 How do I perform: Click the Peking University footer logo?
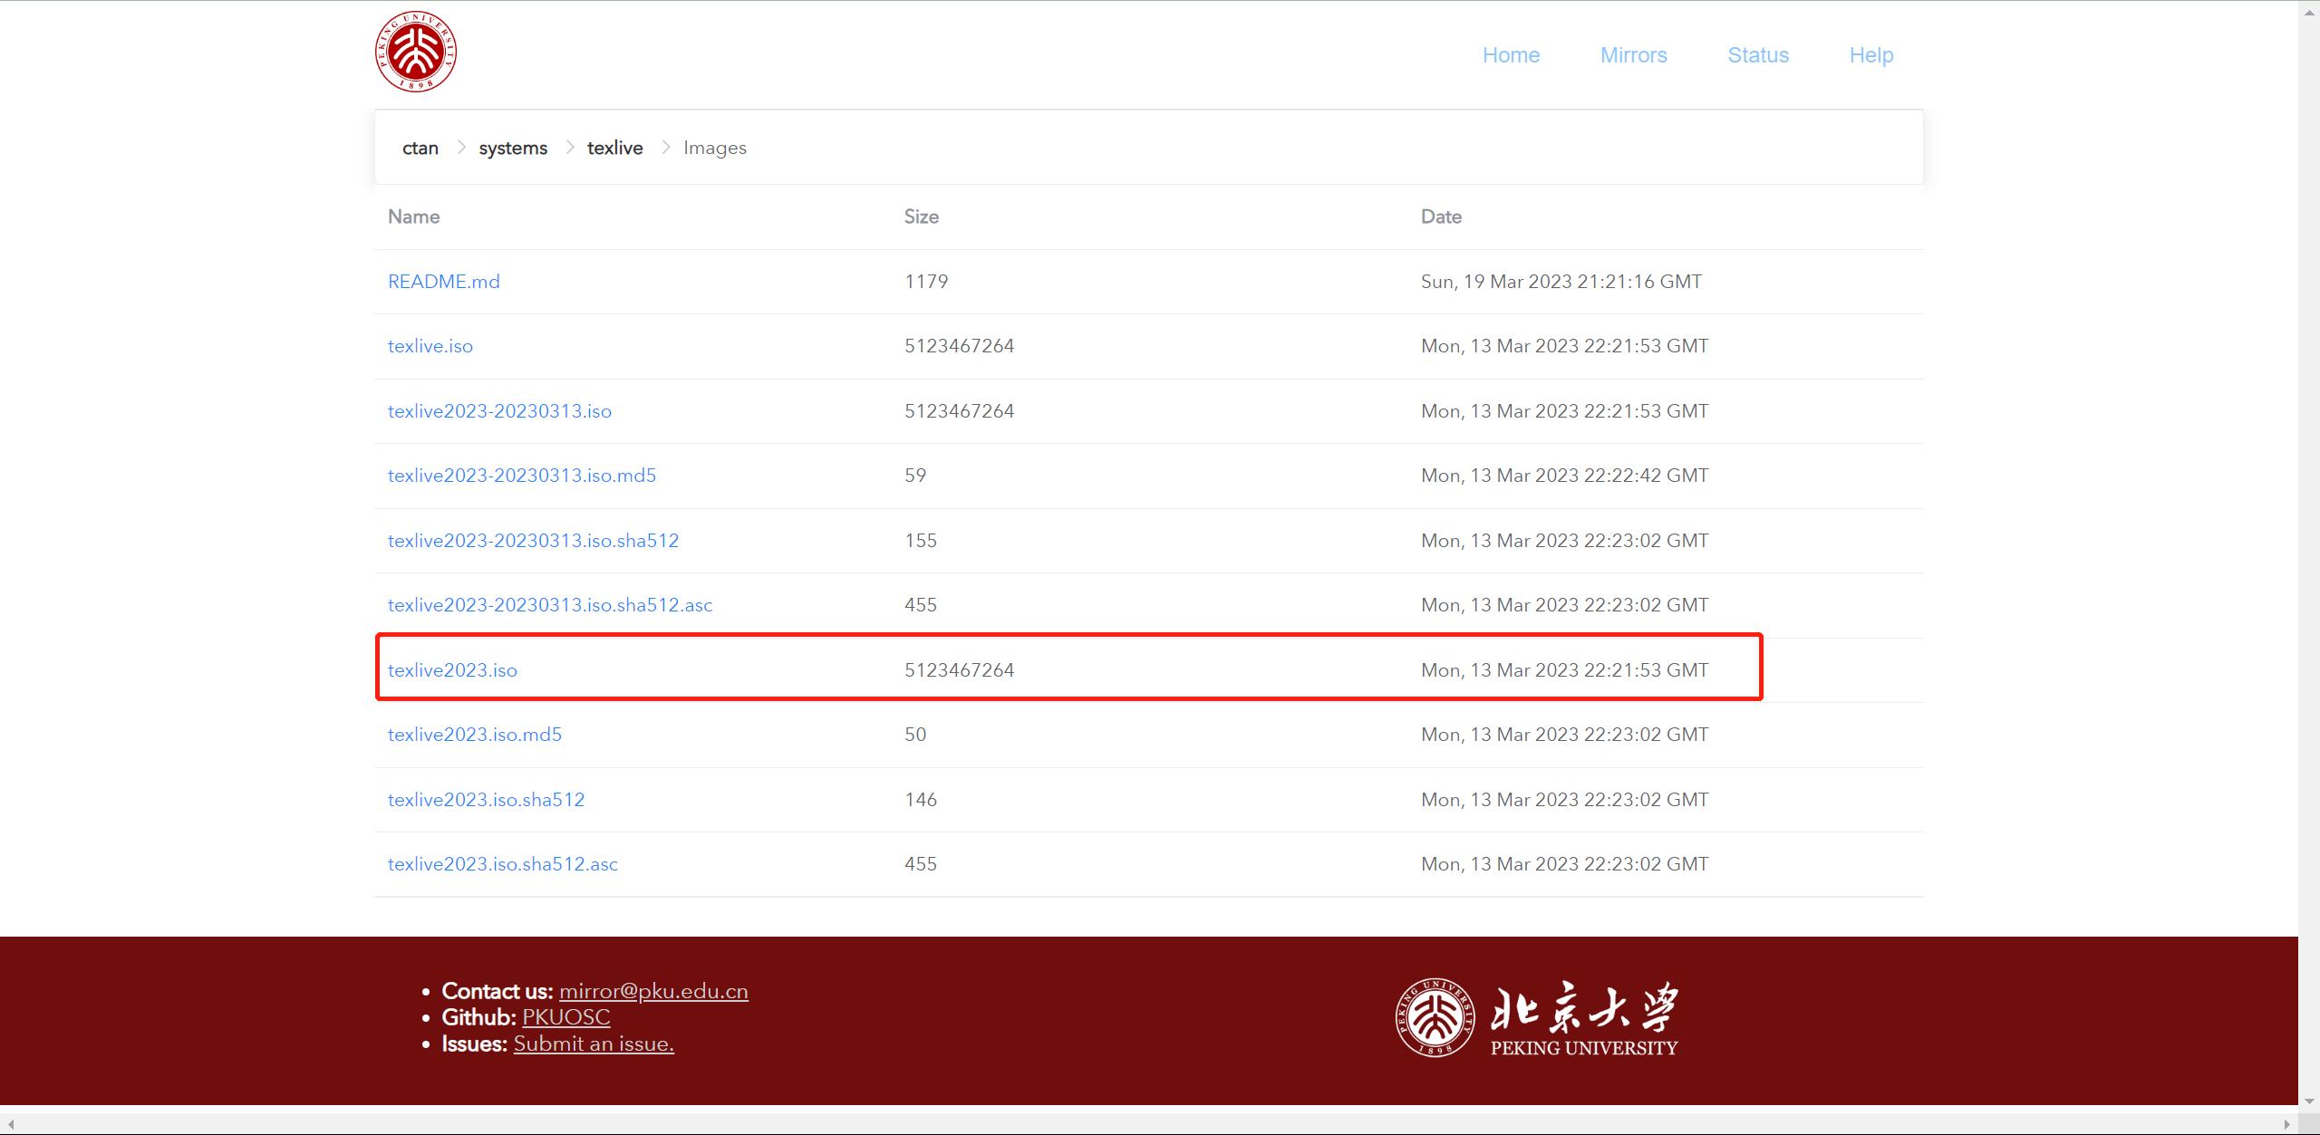point(1536,1017)
